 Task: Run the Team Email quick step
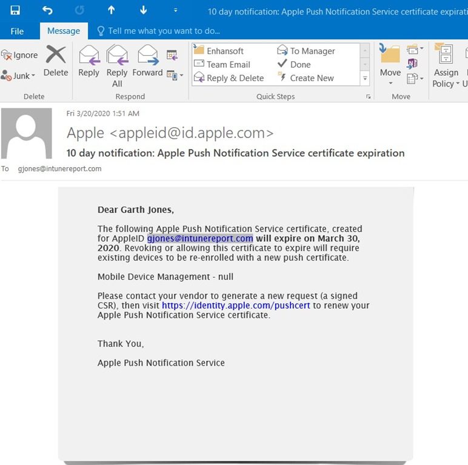pos(222,64)
